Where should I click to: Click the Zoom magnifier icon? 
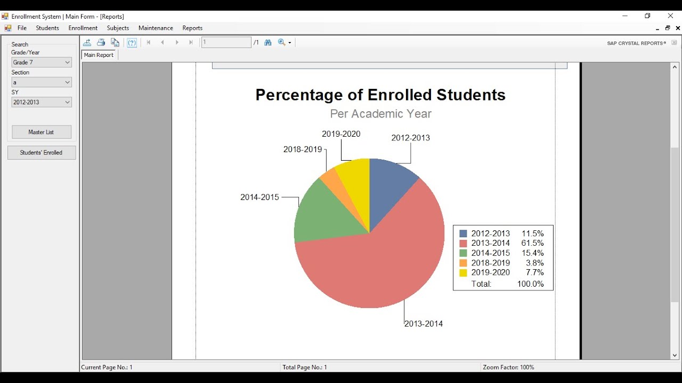pyautogui.click(x=282, y=43)
